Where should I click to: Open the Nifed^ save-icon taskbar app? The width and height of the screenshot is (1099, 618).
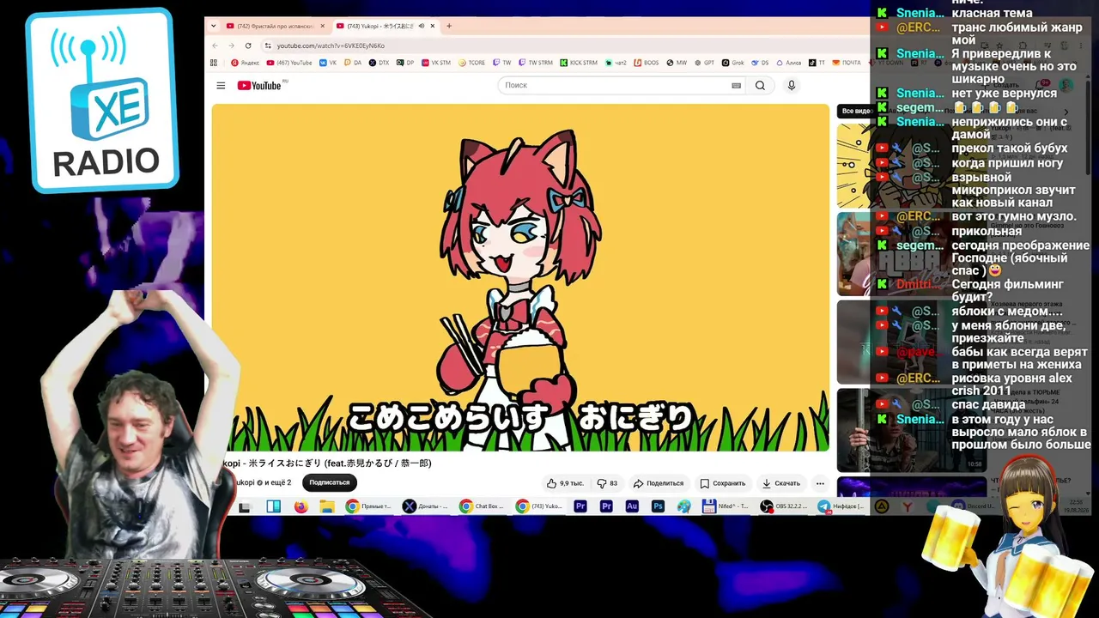point(726,506)
